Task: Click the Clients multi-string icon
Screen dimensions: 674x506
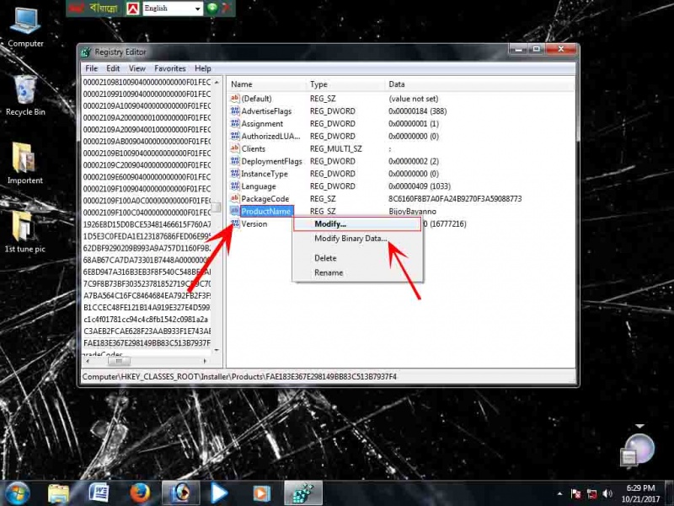Action: click(235, 148)
